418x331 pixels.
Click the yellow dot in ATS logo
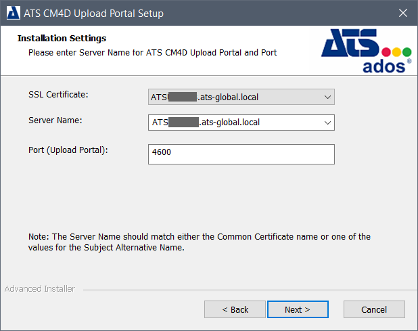397,51
